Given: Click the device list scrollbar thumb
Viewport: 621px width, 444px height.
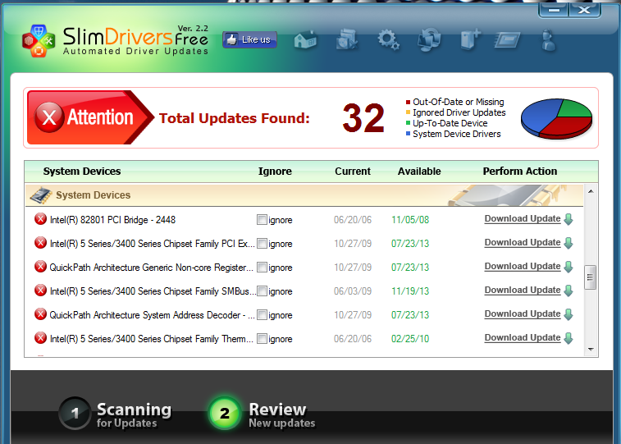Looking at the screenshot, I should [590, 277].
